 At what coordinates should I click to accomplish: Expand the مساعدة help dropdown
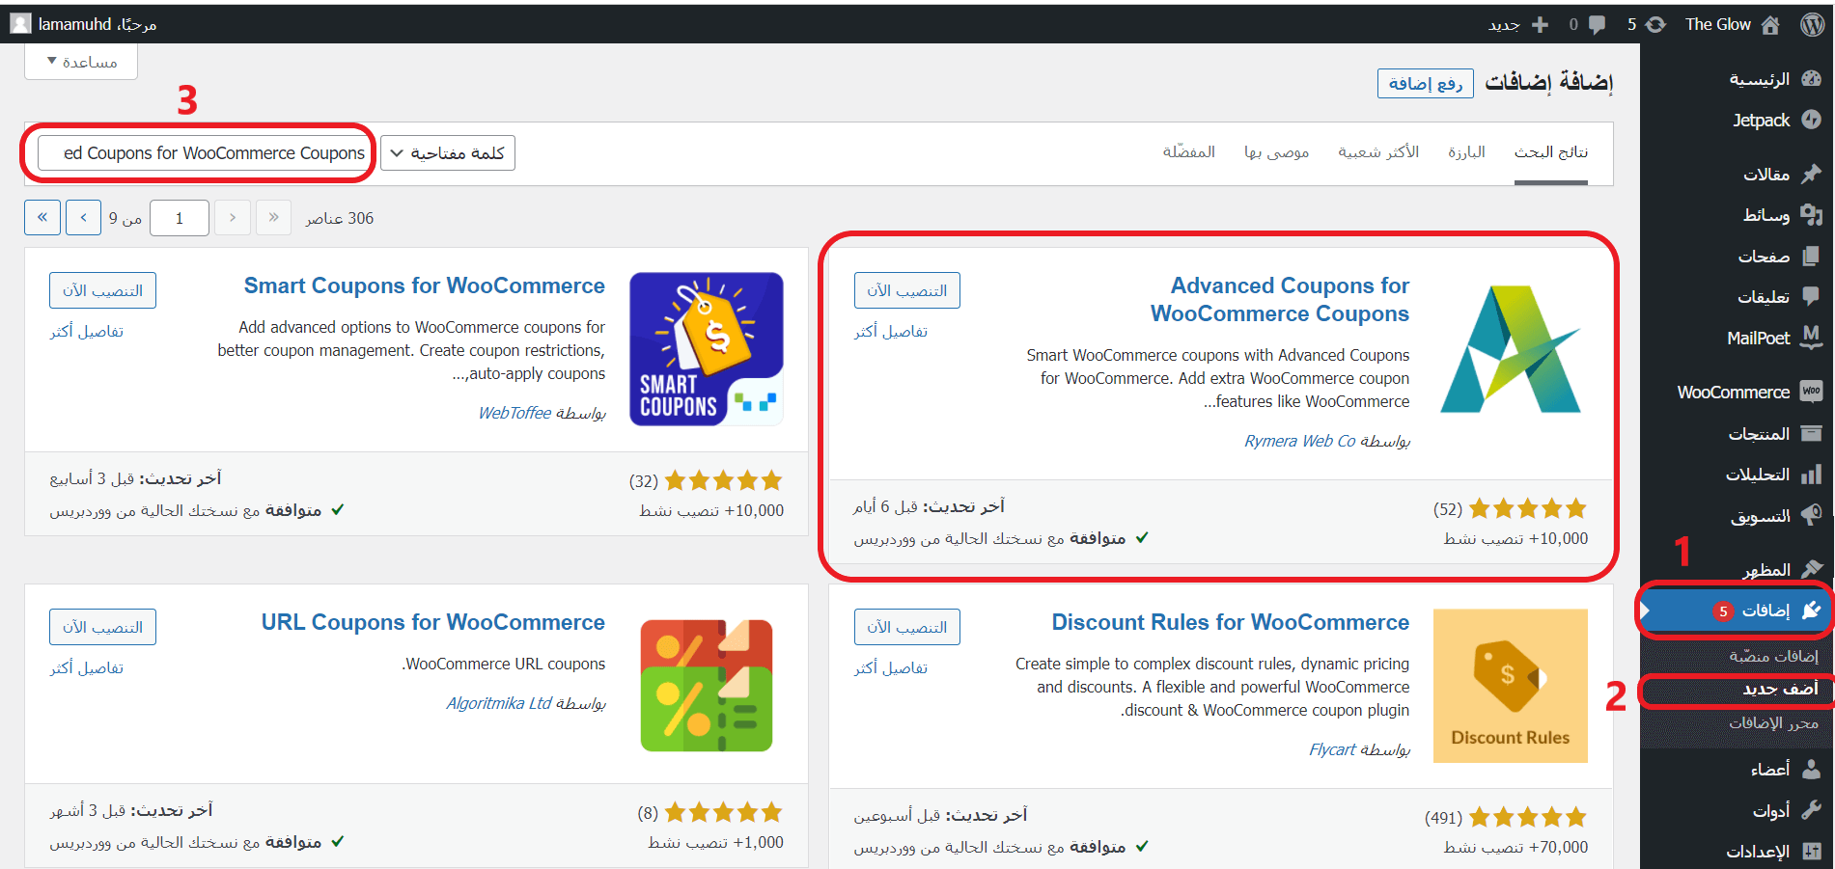click(81, 62)
